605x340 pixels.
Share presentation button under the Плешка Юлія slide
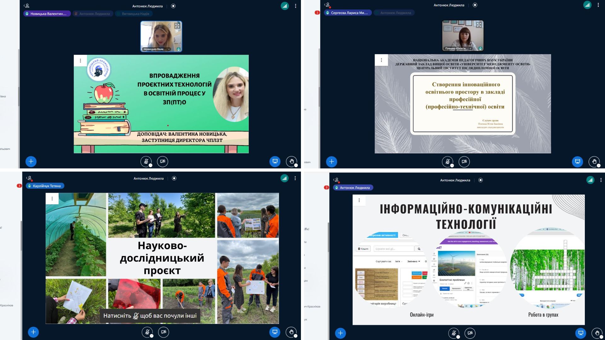[577, 161]
